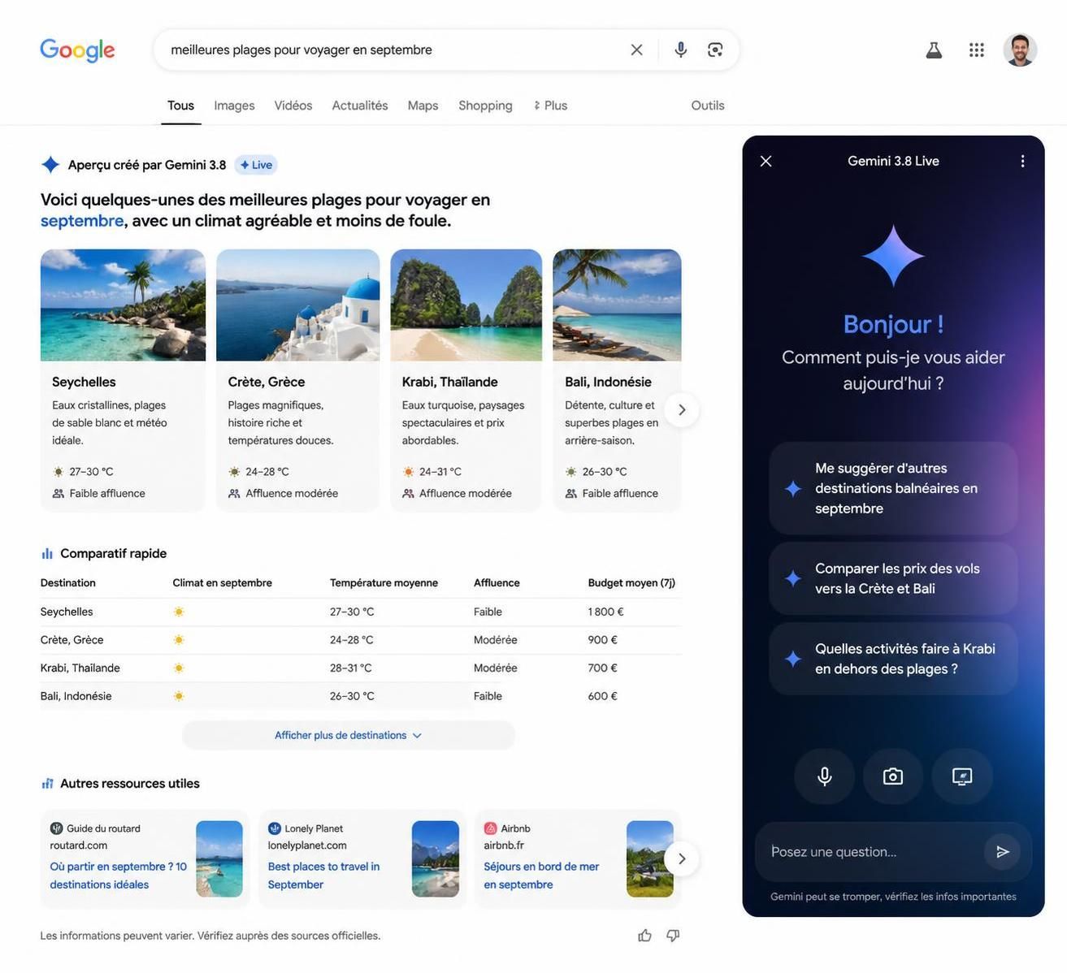Viewport: 1067px width, 973px height.
Task: Expand Afficher plus de destinations
Action: click(x=349, y=735)
